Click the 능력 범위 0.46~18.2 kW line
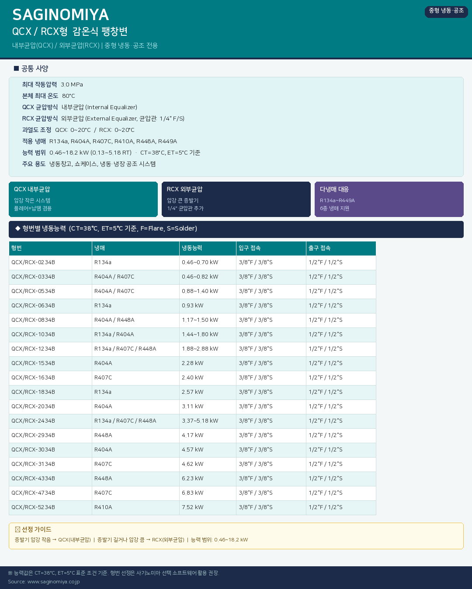This screenshot has height=589, width=472. click(x=111, y=153)
